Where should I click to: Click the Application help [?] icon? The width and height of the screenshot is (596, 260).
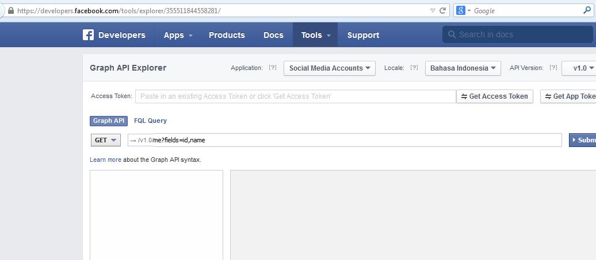point(273,68)
